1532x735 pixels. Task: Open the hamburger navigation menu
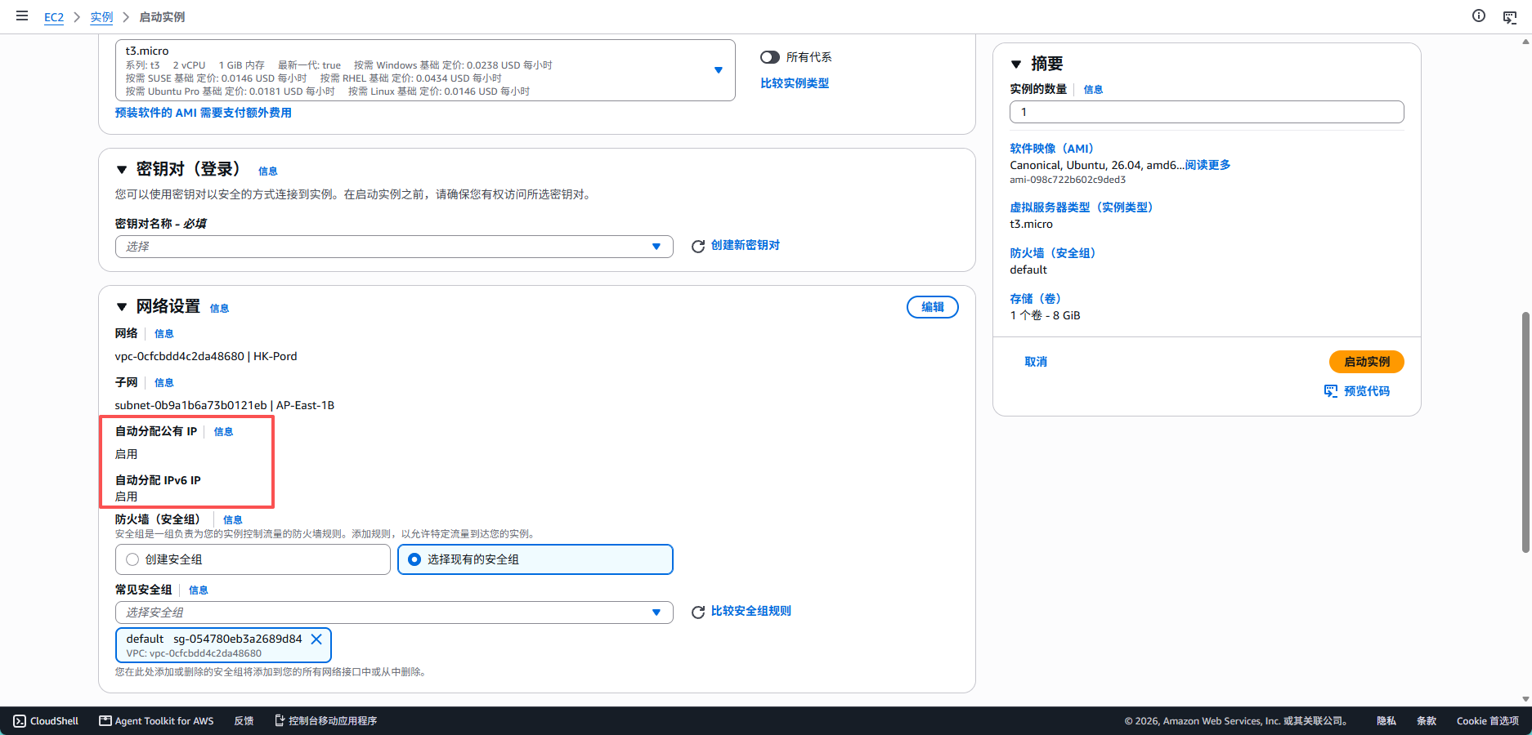tap(22, 16)
